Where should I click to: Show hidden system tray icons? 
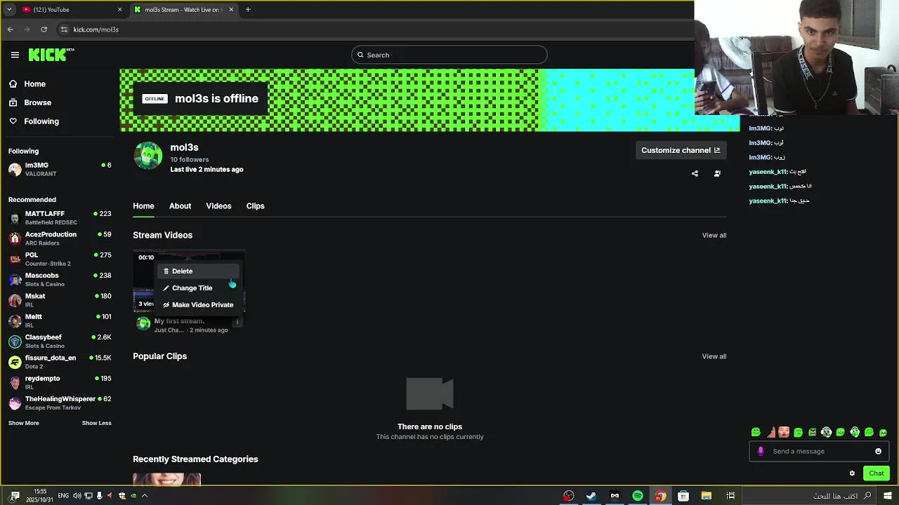pos(145,496)
